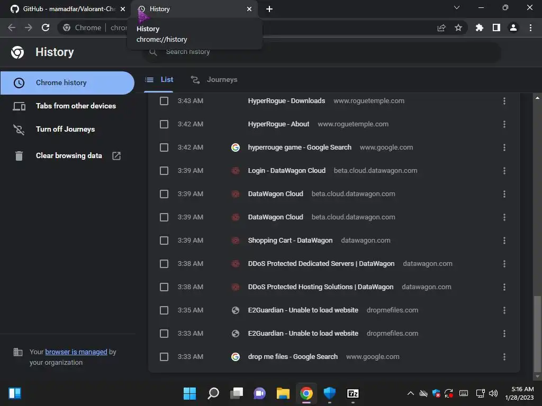Screen dimensions: 542x406
Task: Open Clear browsing data
Action: pos(67,156)
